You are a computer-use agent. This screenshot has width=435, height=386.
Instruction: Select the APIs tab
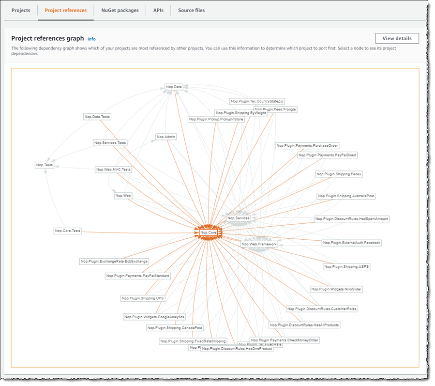(158, 10)
